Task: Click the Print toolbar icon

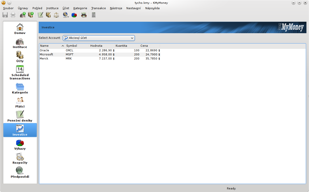Action: tap(13, 15)
